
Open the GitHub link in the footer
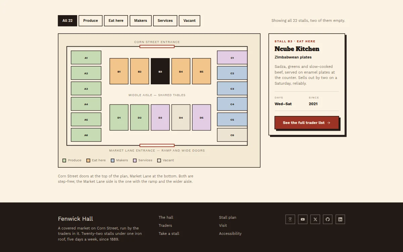pos(328,219)
